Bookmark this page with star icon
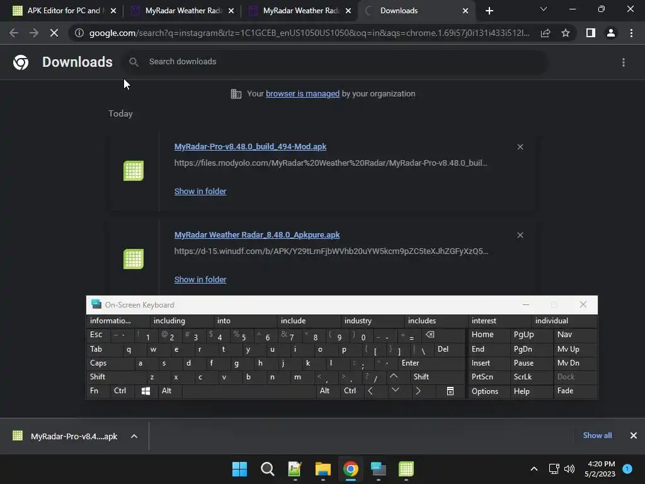This screenshot has height=484, width=645. [566, 33]
